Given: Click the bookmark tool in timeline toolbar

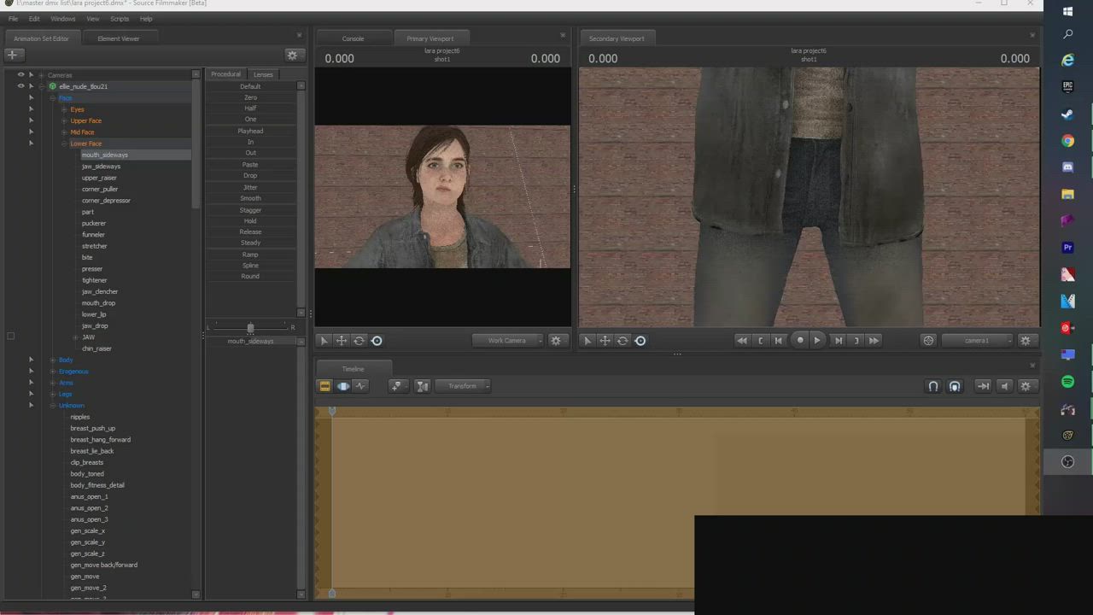Looking at the screenshot, I should (x=396, y=386).
